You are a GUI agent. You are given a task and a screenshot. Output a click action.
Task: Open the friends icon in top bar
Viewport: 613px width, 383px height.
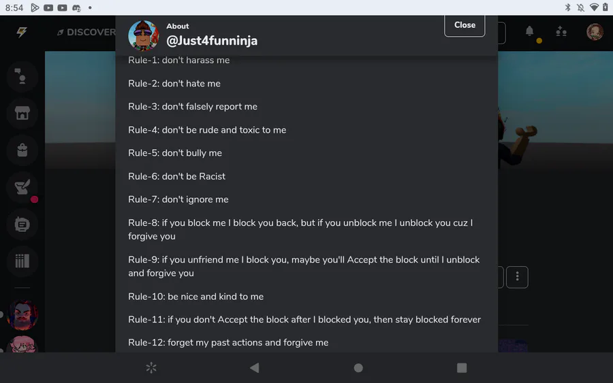click(561, 31)
